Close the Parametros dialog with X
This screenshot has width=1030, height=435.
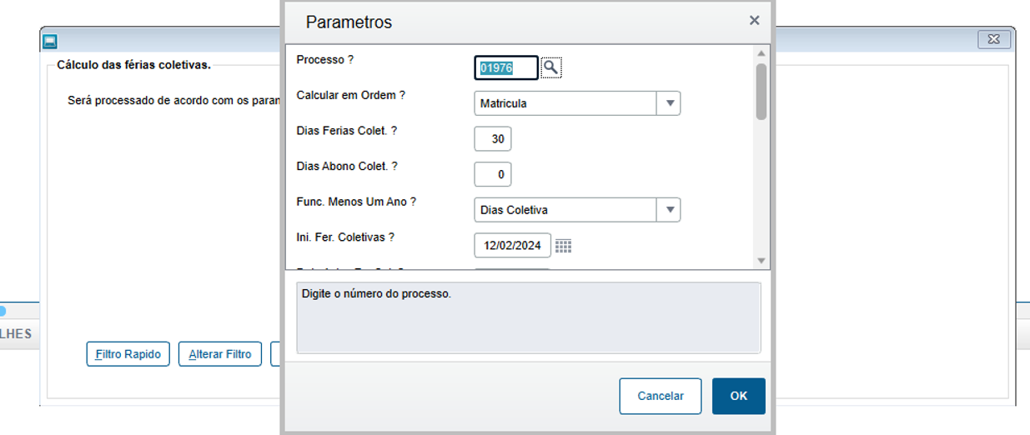coord(754,21)
